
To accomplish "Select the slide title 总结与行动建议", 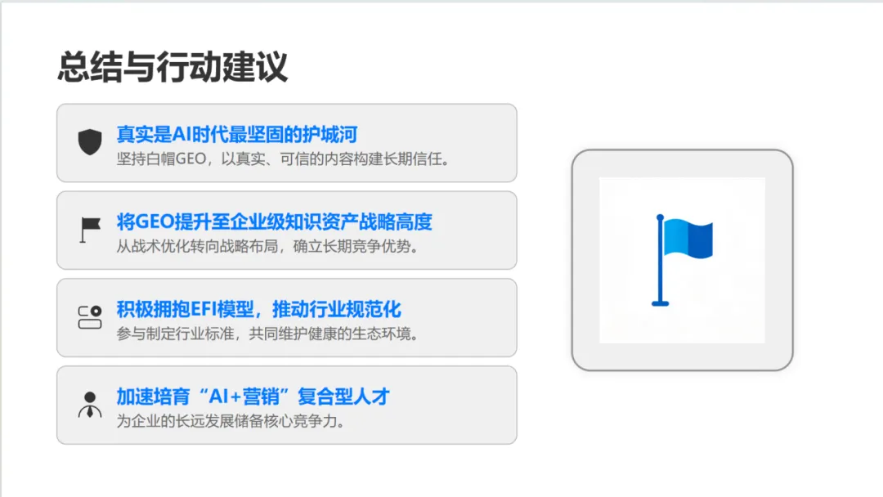I will (x=173, y=66).
